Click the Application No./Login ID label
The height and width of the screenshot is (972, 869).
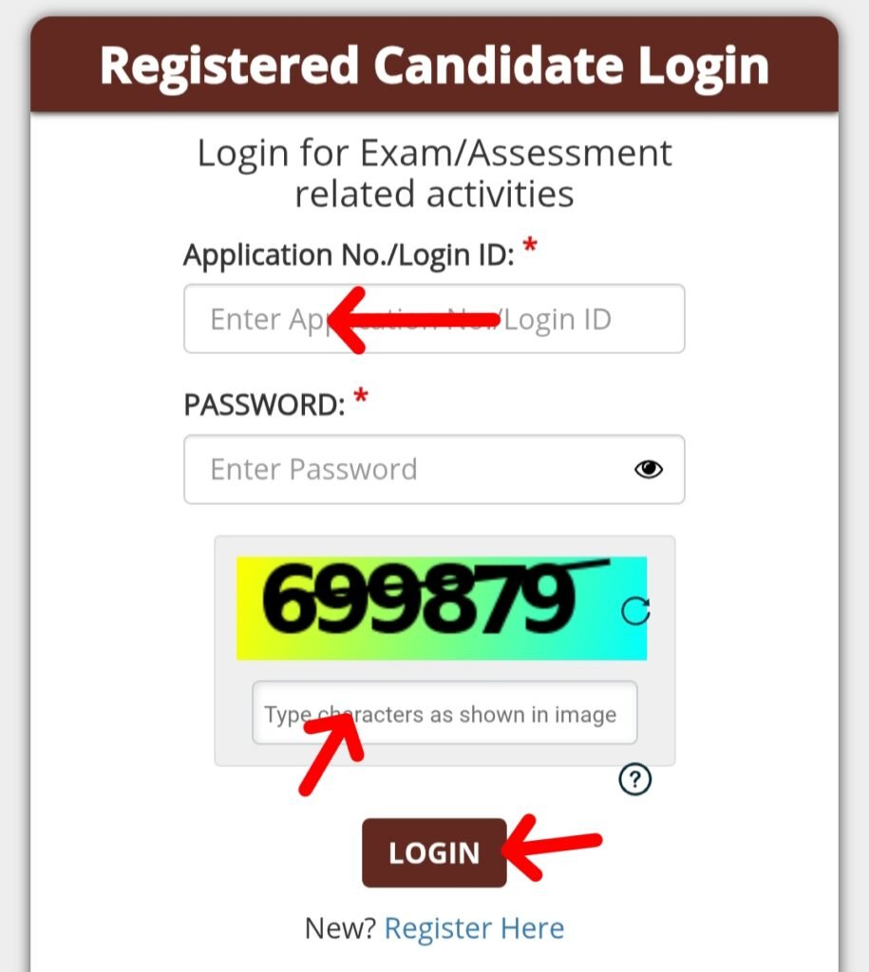pos(349,255)
